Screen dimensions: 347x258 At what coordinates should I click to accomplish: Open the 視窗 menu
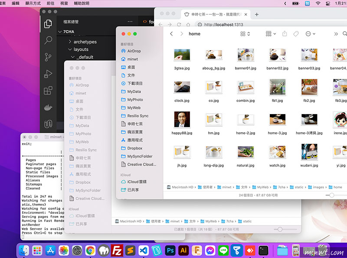(64, 3)
